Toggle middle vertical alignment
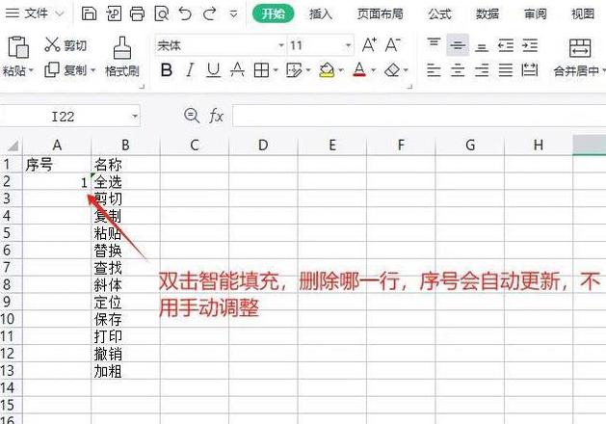The width and height of the screenshot is (606, 424). tap(458, 45)
